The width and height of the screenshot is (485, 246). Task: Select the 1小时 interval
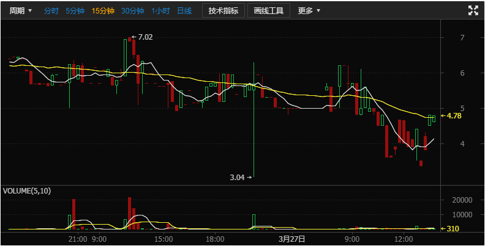pos(160,11)
